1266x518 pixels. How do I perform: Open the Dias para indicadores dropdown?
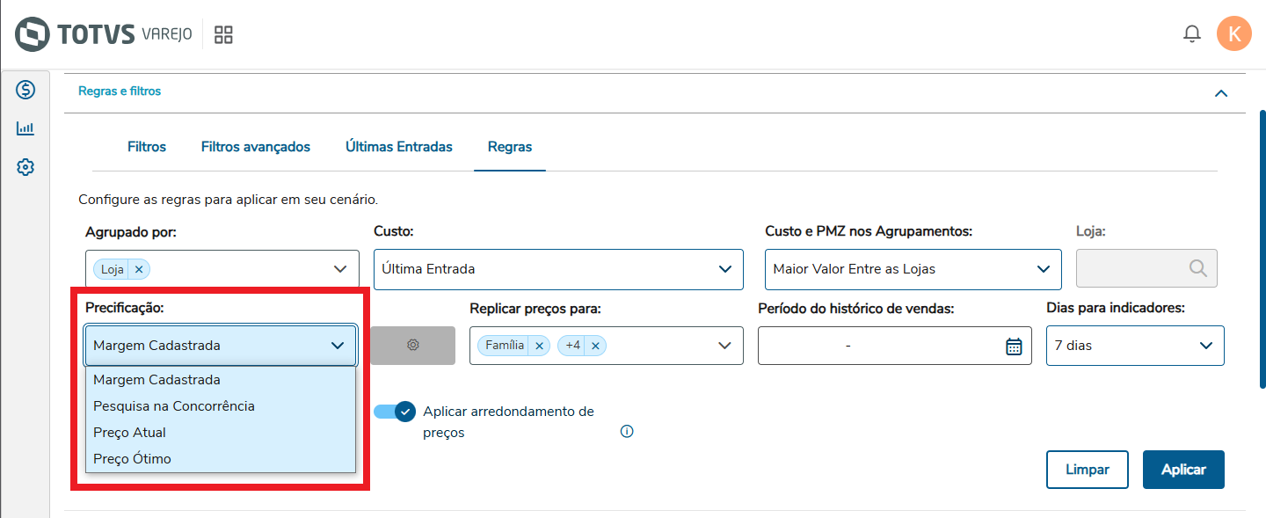[1134, 346]
